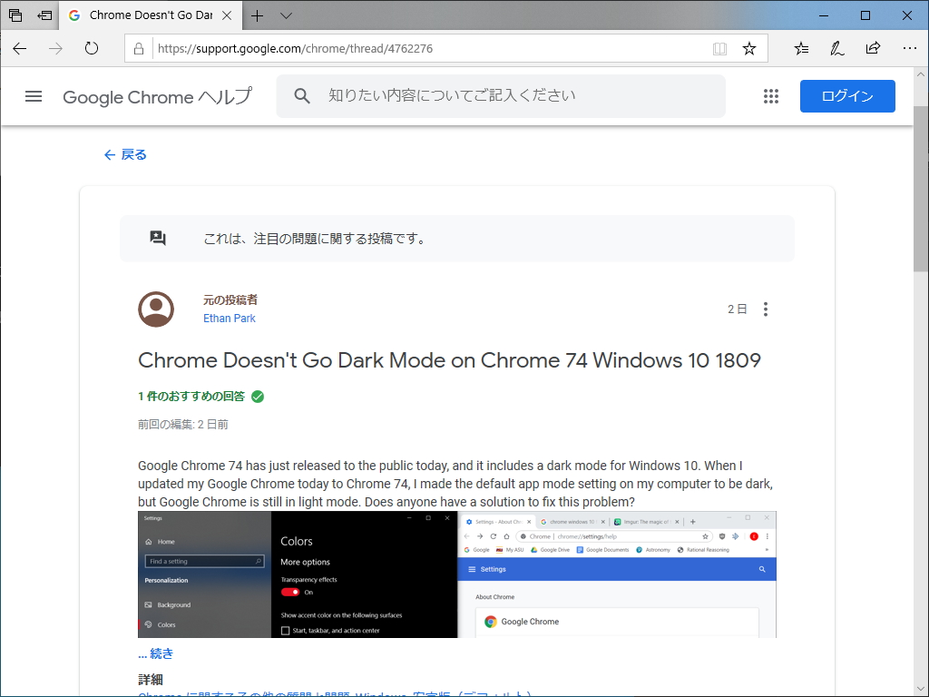Focus the address bar URL

pos(295,49)
